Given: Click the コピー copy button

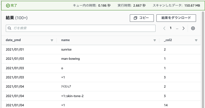Looking at the screenshot, I should 142,18.
